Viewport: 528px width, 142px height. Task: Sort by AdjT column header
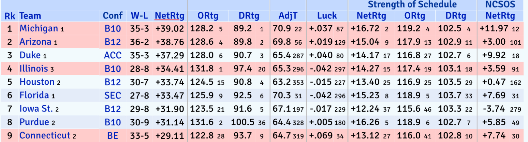coord(288,16)
